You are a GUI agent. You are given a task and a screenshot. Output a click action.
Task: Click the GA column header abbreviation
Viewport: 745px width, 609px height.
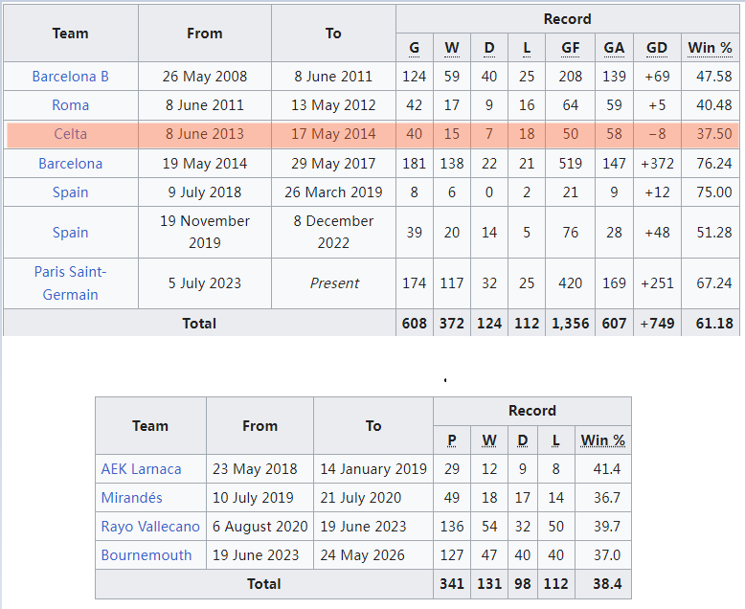click(614, 48)
